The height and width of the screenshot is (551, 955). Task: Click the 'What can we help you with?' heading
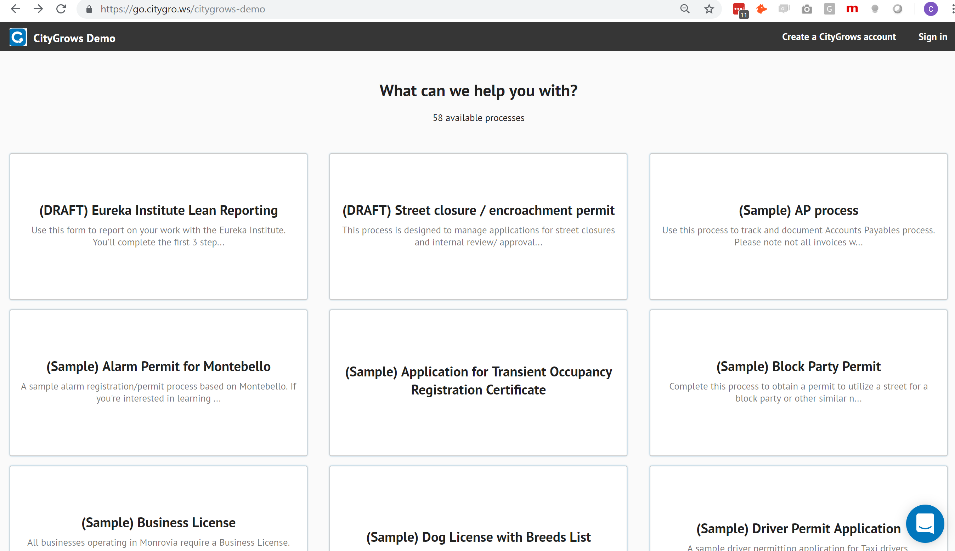(479, 91)
